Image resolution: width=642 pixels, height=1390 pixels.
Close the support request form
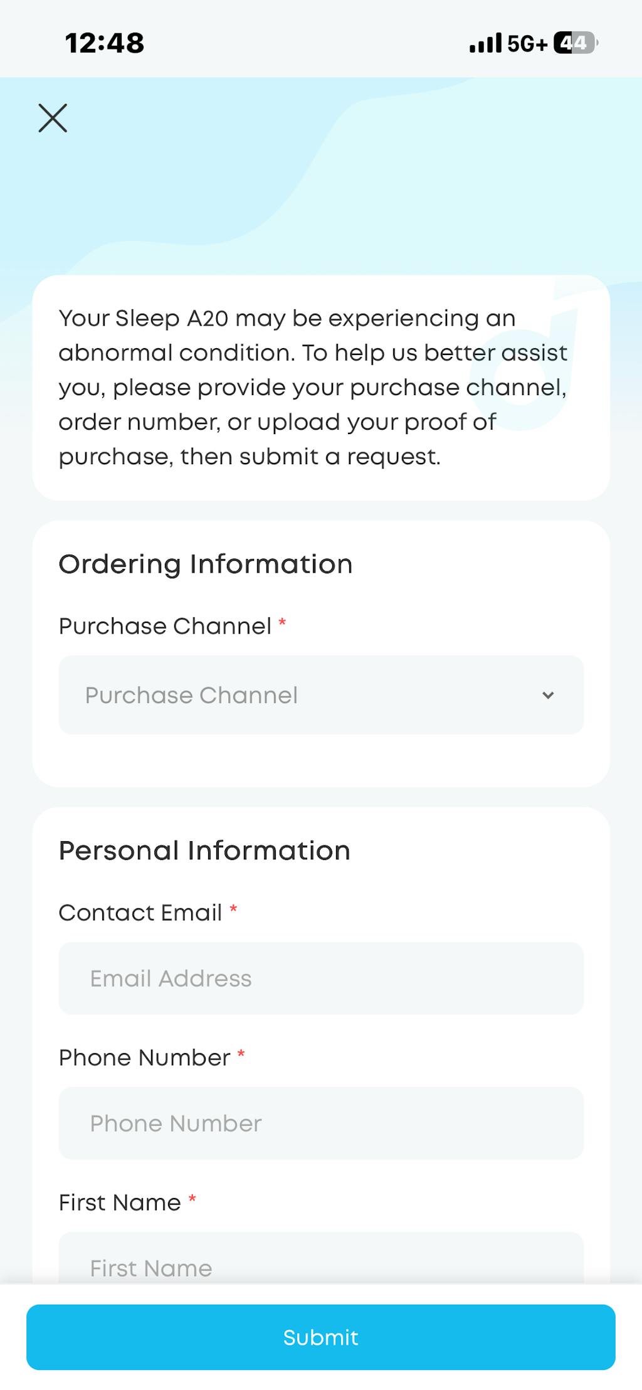(53, 118)
